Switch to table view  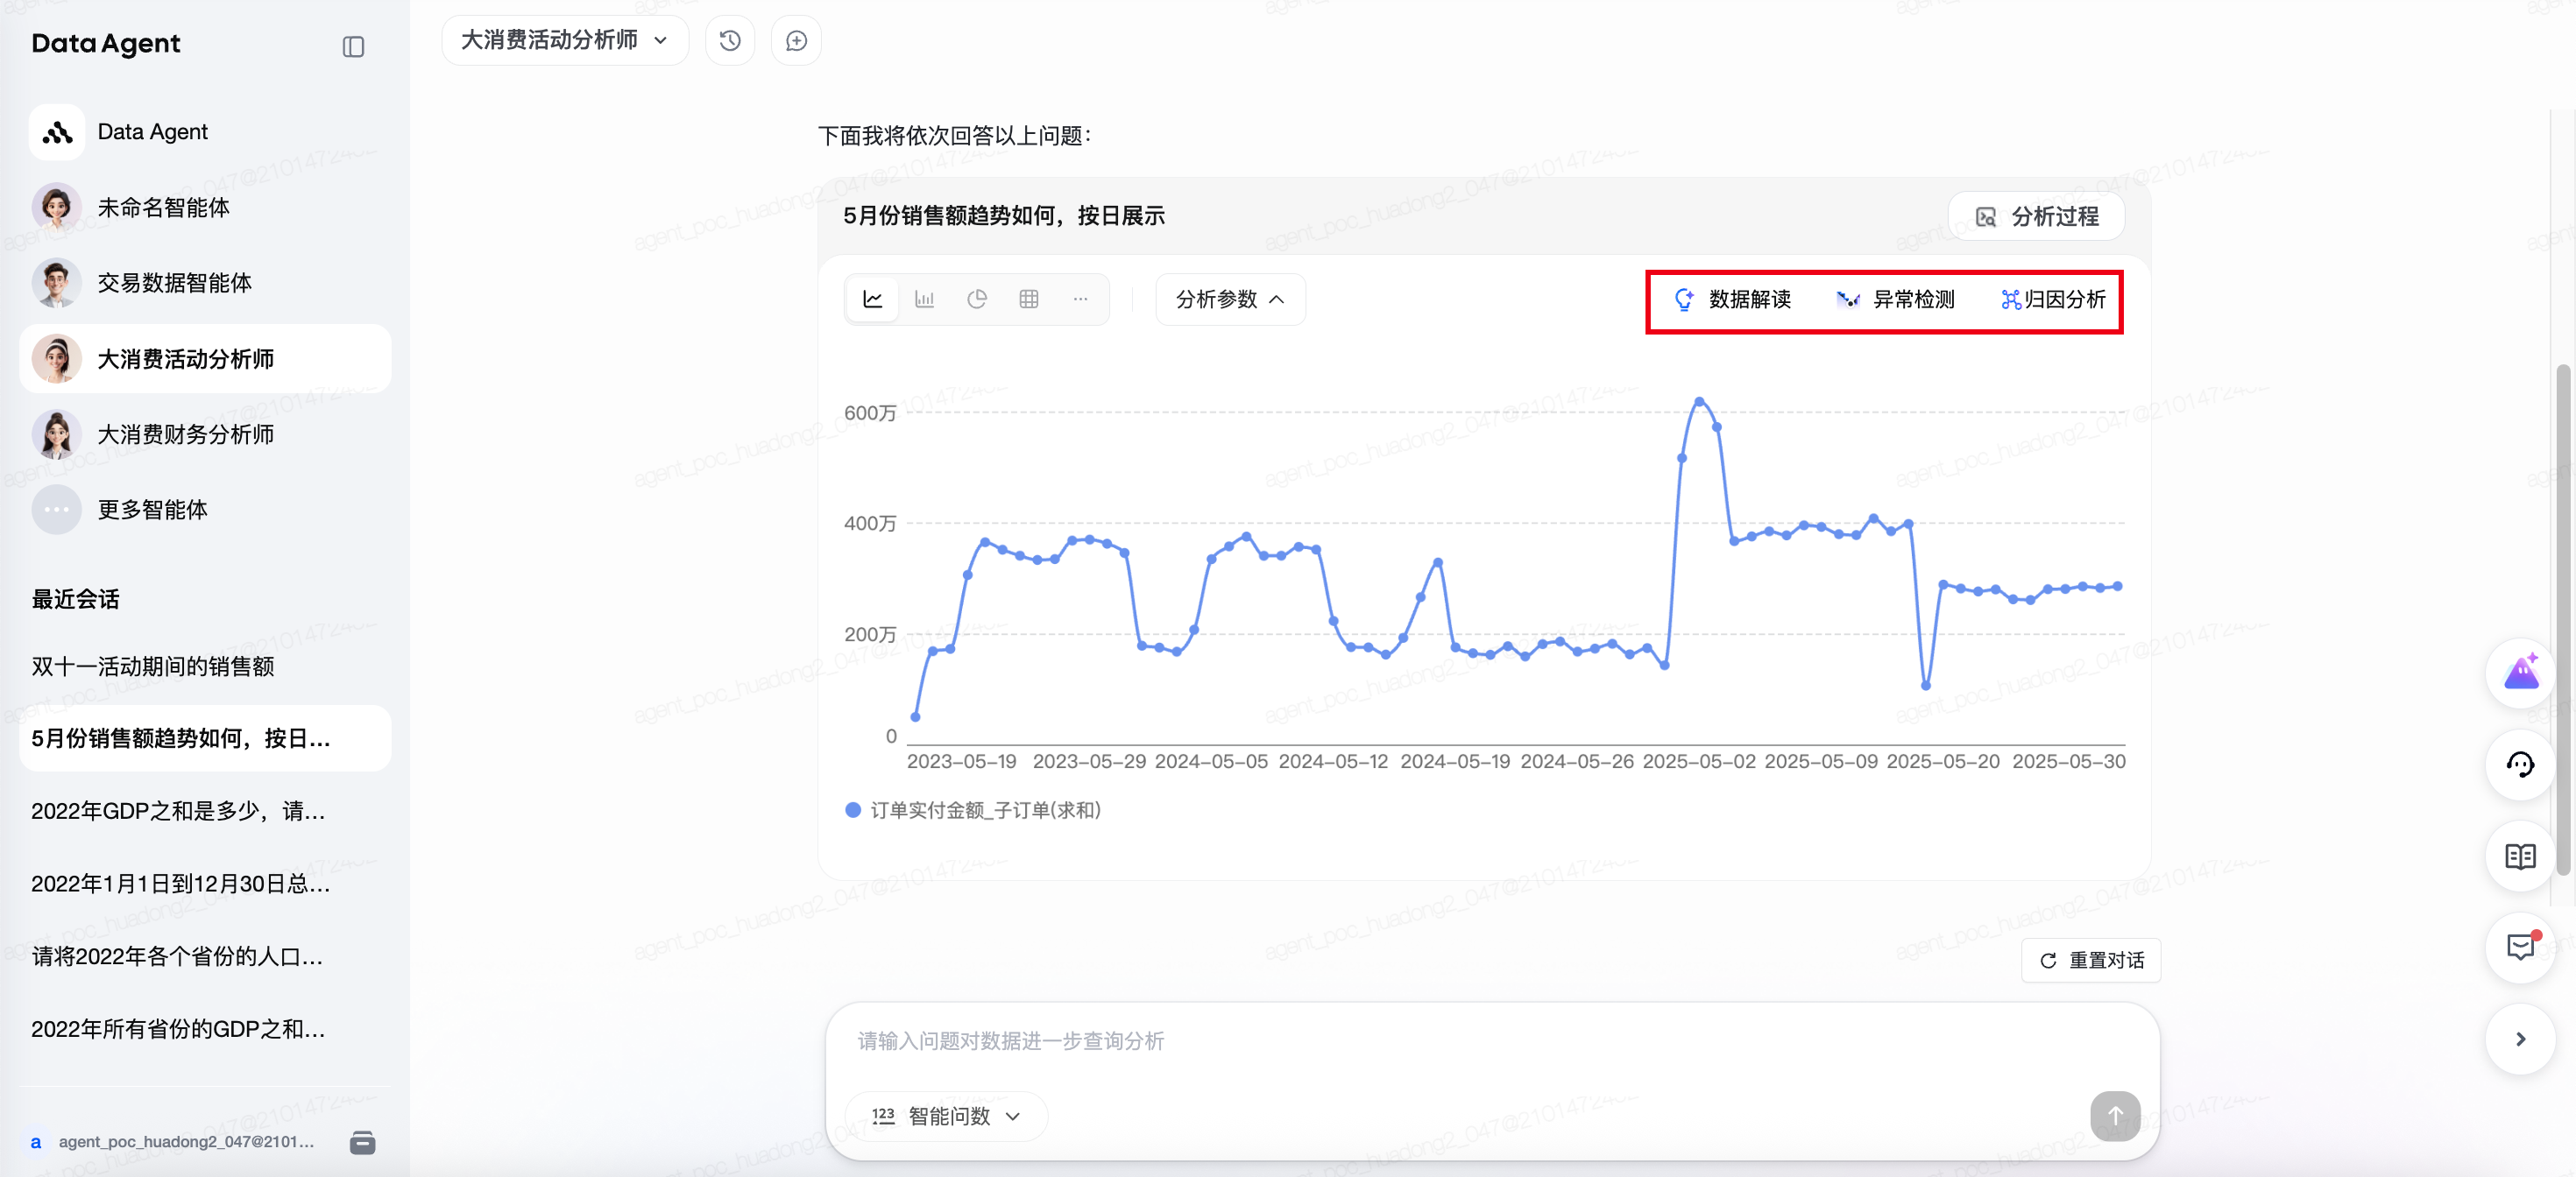tap(1028, 299)
